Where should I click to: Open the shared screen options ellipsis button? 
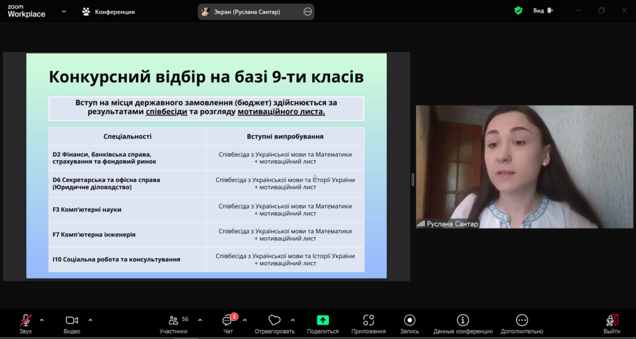coord(307,12)
